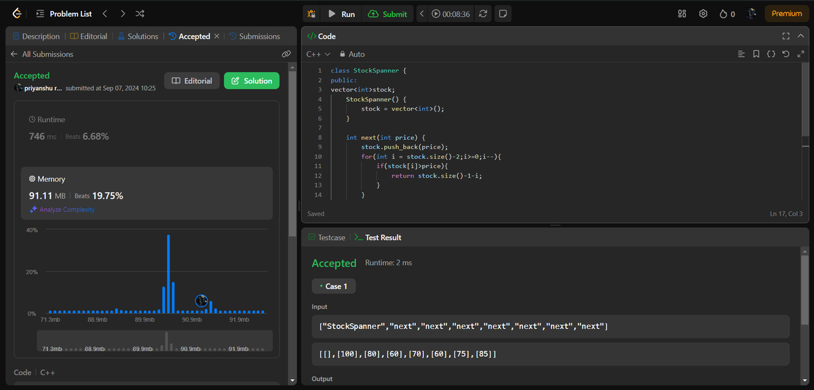Reset the timer with the refresh icon
The image size is (814, 390).
(x=483, y=14)
